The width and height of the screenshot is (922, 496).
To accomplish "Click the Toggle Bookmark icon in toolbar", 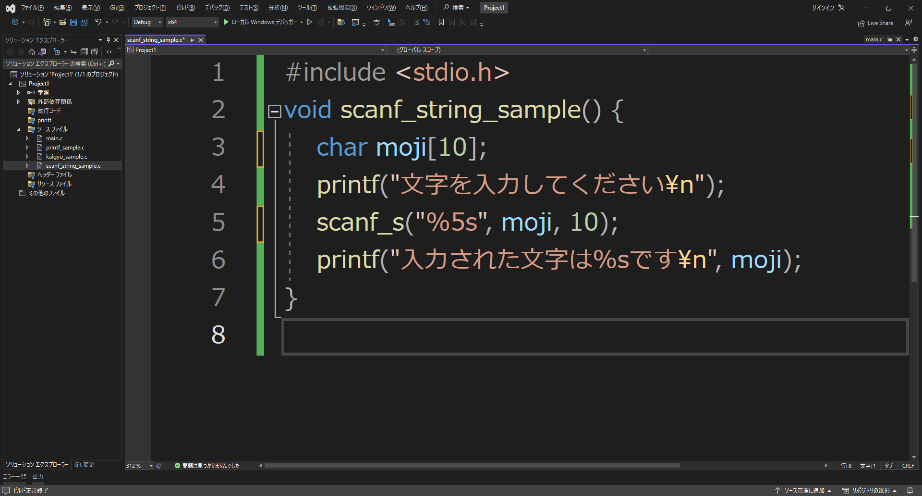I will click(x=441, y=22).
